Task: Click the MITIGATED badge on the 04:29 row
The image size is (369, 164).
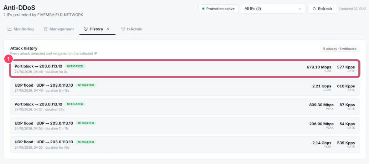Action: pyautogui.click(x=86, y=142)
